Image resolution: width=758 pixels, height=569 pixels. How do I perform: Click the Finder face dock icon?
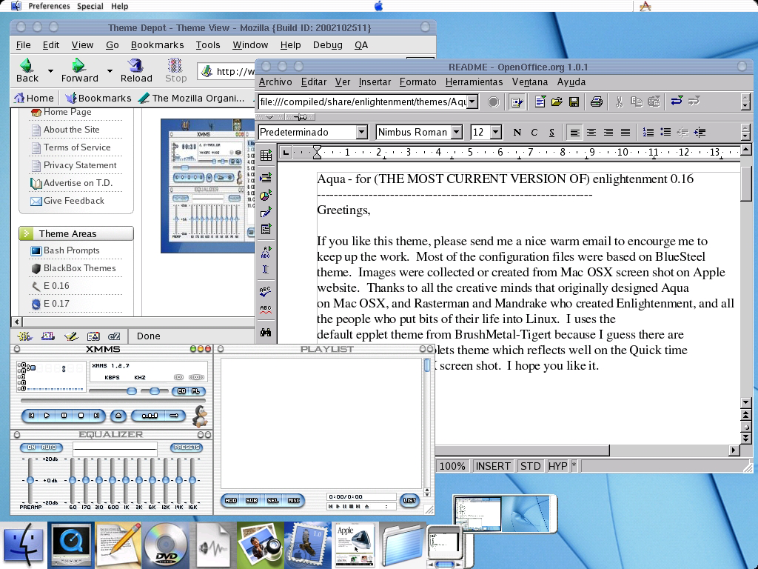tap(23, 545)
